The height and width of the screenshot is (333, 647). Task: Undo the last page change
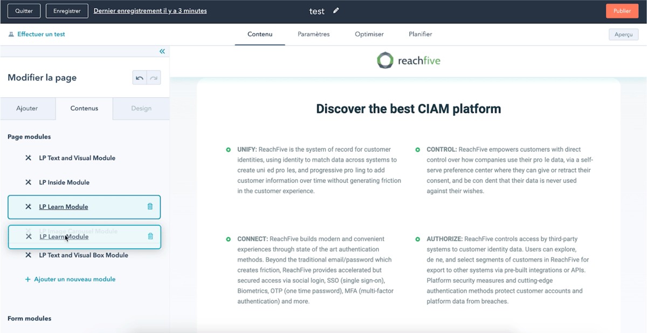pyautogui.click(x=140, y=78)
